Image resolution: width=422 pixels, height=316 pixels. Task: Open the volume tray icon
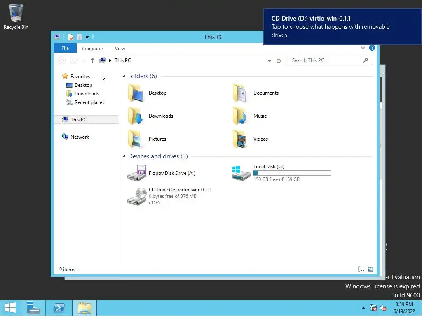coord(383,308)
